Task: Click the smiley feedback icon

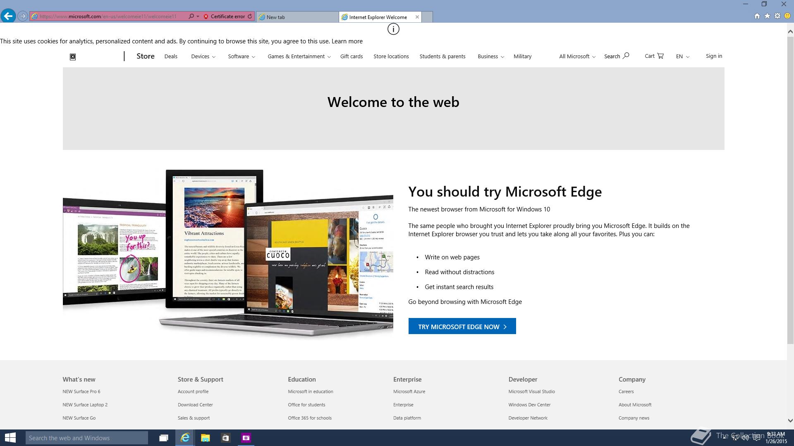Action: (787, 16)
